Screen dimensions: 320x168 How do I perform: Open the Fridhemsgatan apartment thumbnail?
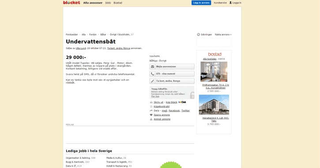pyautogui.click(x=214, y=72)
